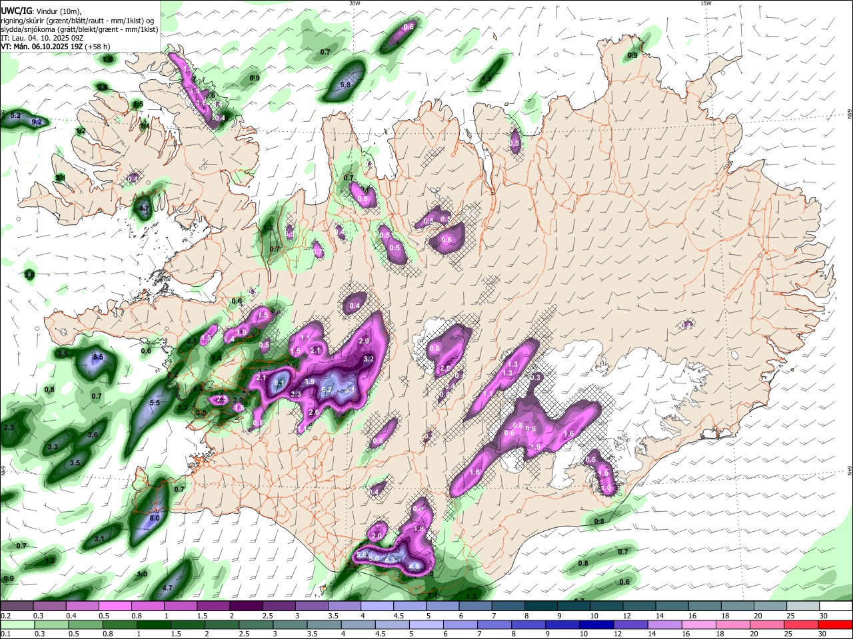Click the 9.2 precipitation value on the map
Viewport: 853px width, 639px height.
tap(37, 122)
